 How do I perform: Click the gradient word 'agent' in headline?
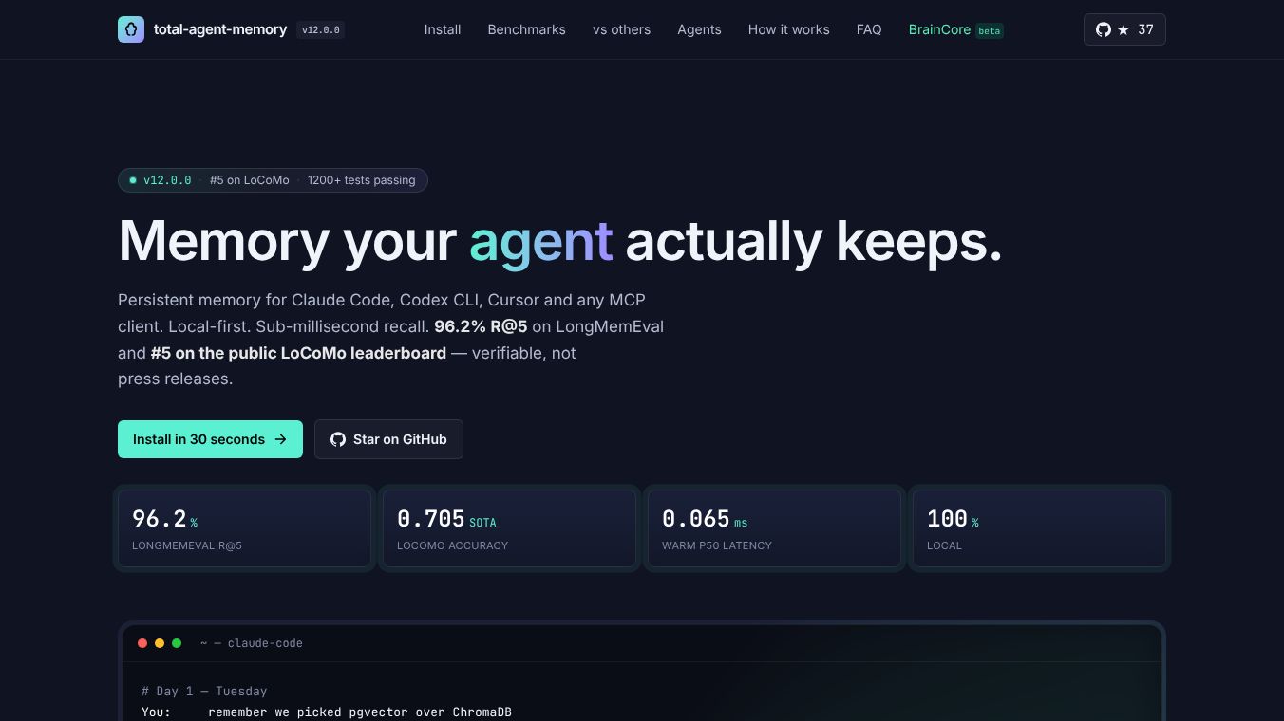point(540,242)
